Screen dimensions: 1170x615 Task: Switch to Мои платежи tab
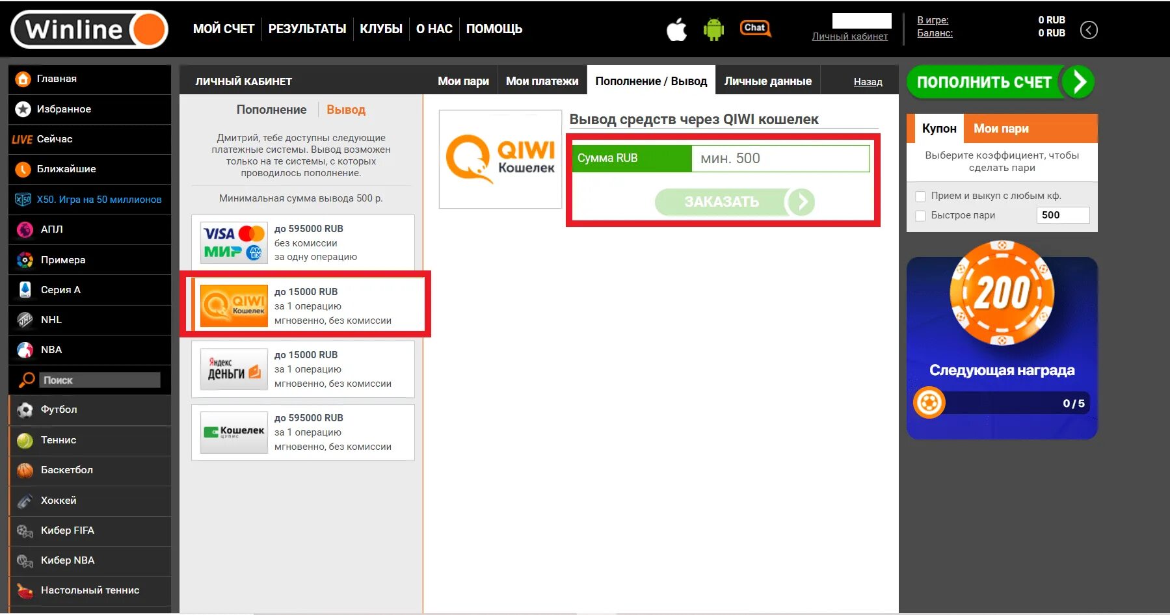tap(542, 81)
